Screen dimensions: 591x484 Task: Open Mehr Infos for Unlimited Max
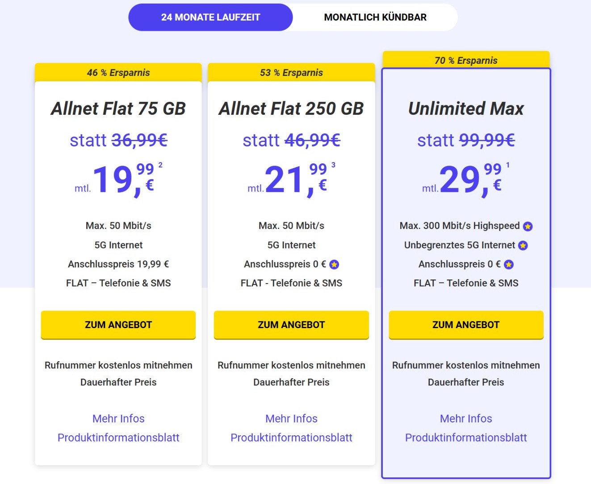(466, 419)
